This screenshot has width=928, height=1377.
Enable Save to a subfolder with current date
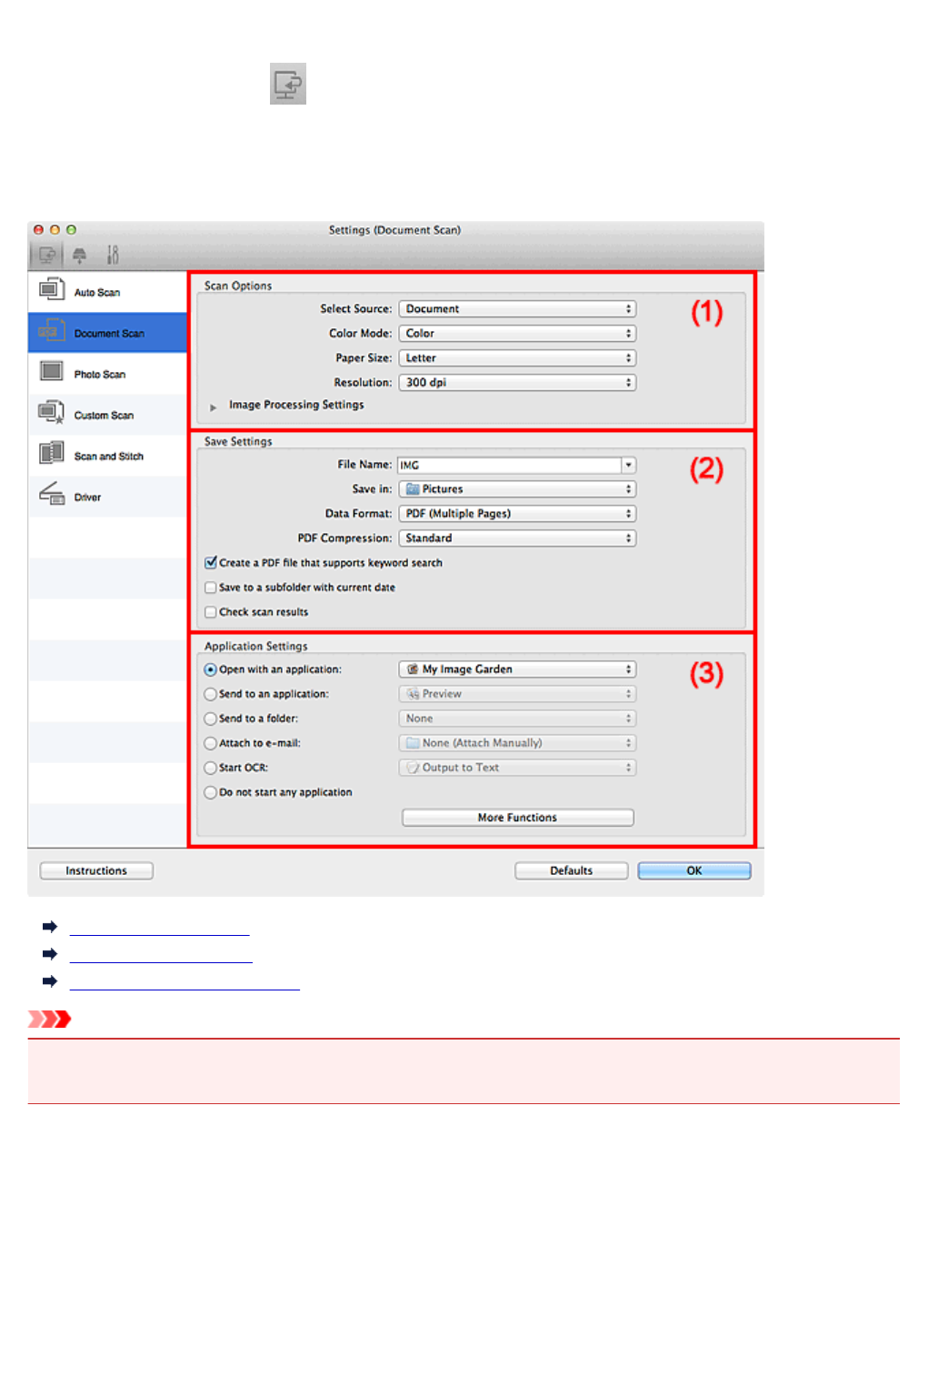tap(211, 588)
